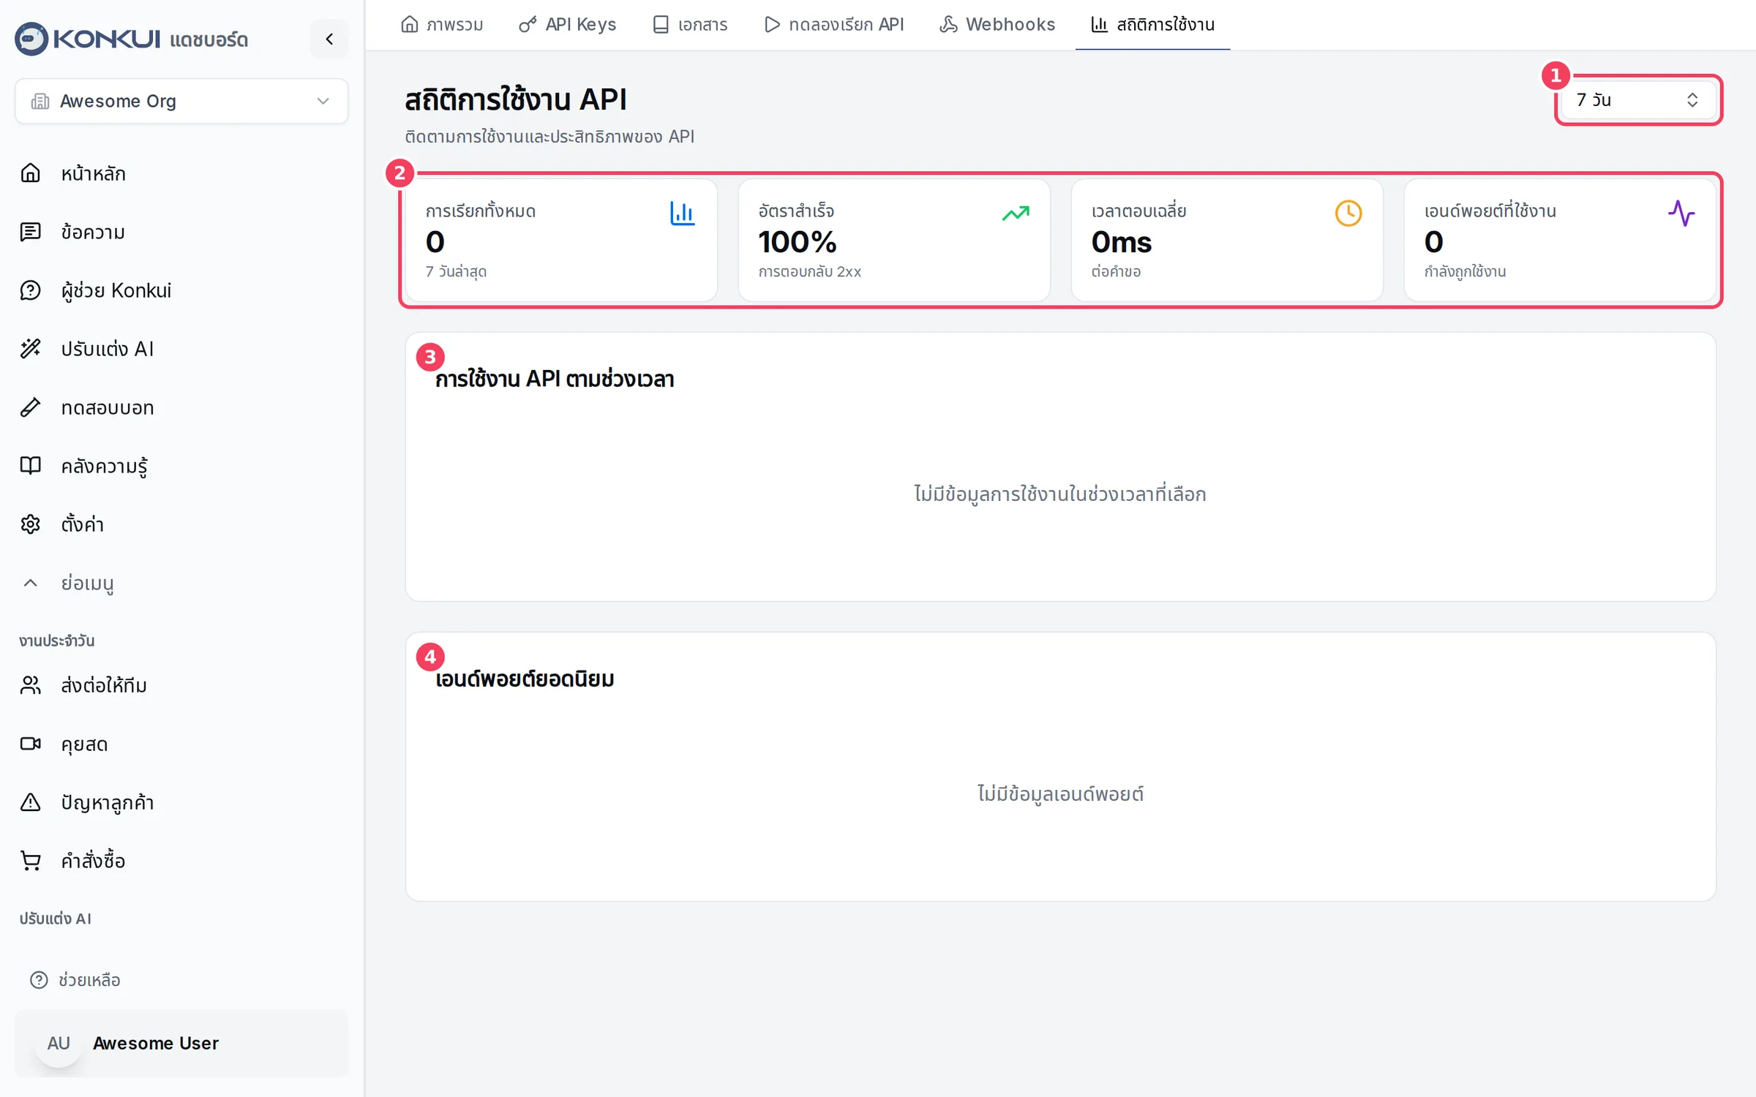Click the AU avatar circle
1756x1097 pixels.
point(59,1044)
